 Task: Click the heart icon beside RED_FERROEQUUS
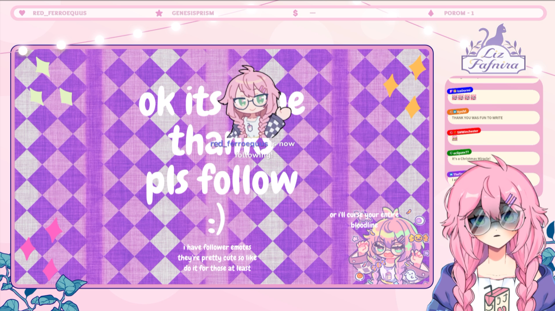point(22,13)
